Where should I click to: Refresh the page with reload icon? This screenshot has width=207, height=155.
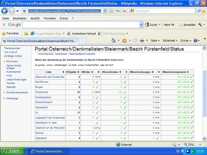tap(118, 11)
